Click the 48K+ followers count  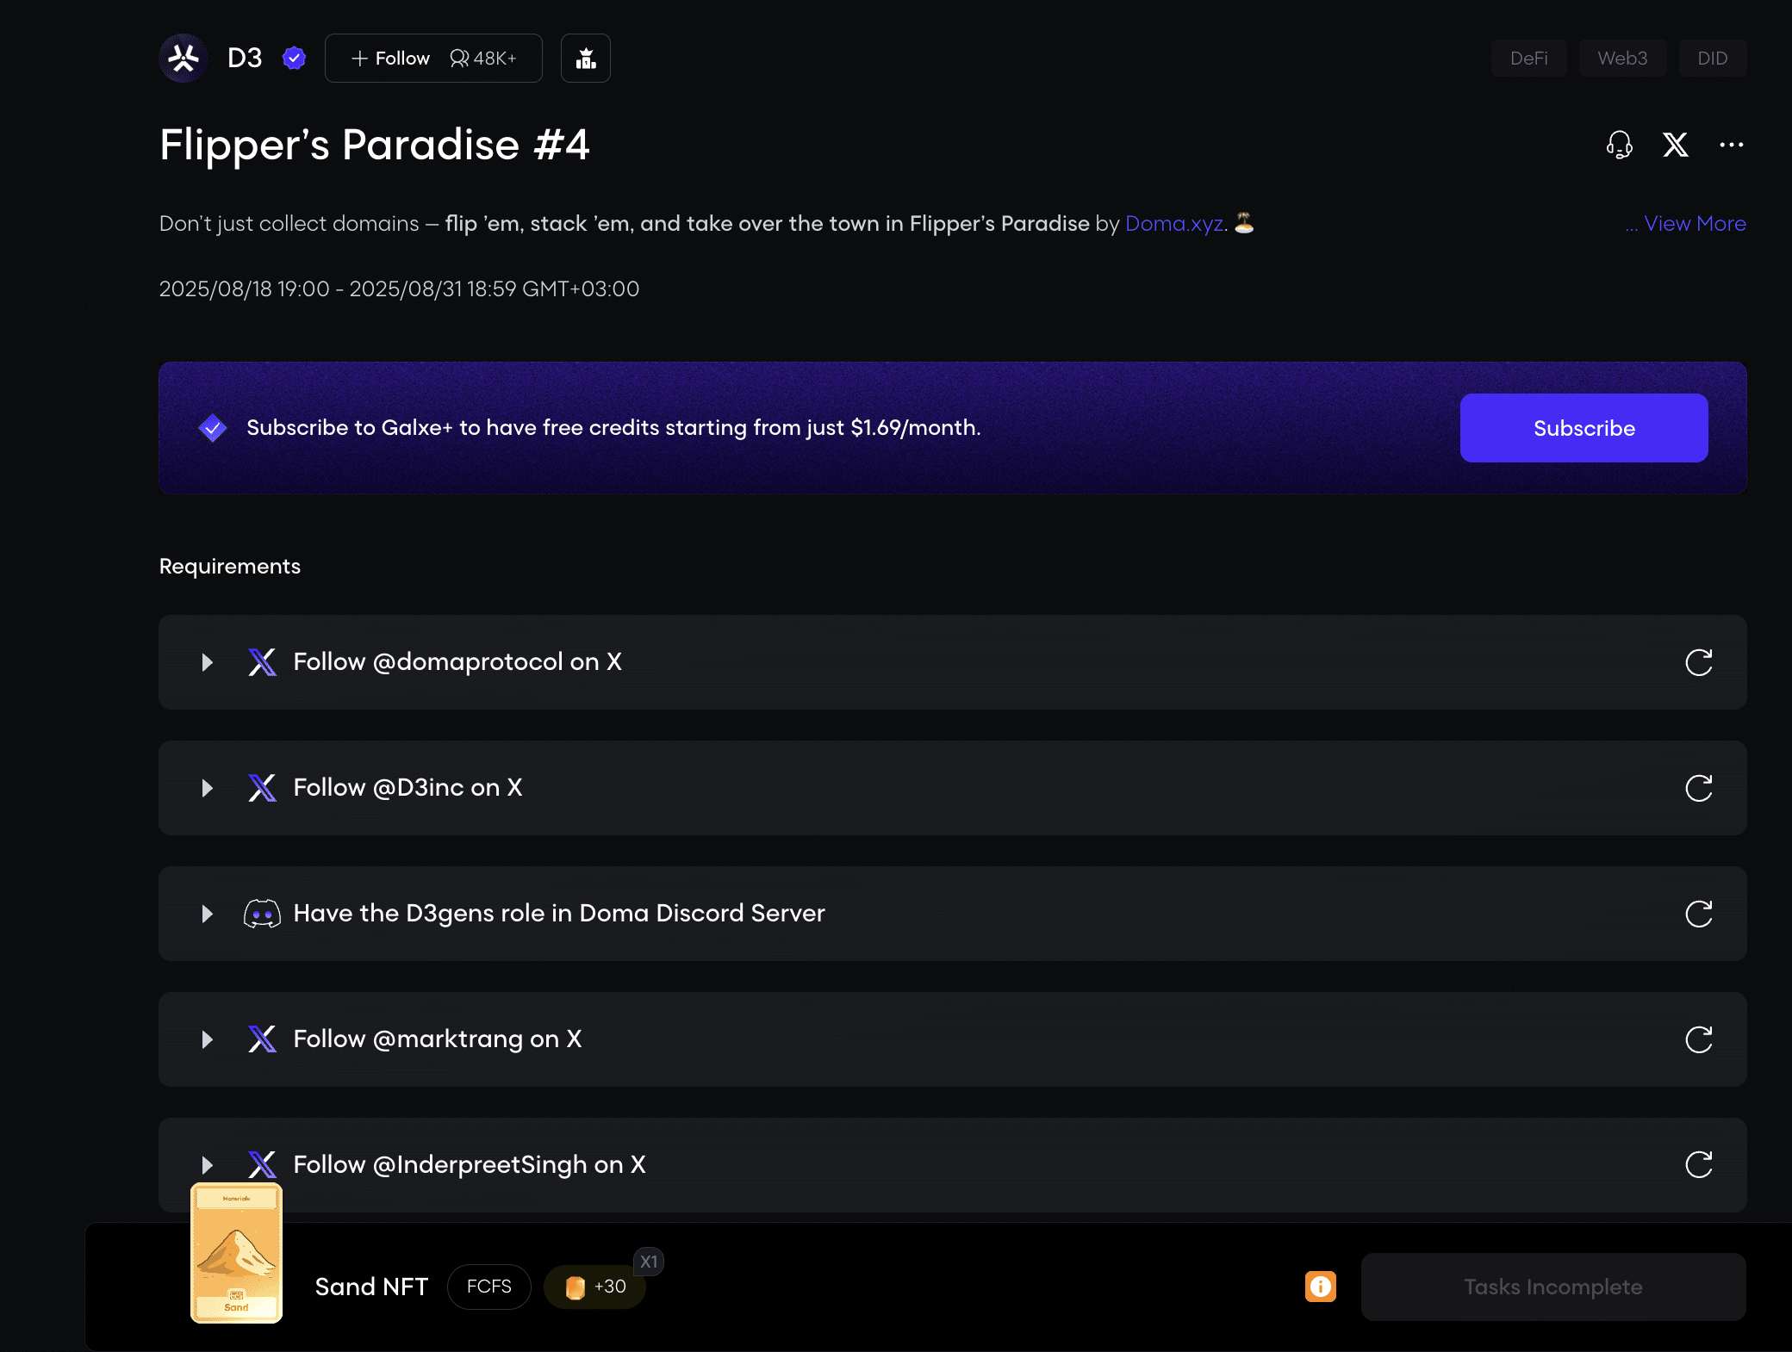(483, 58)
